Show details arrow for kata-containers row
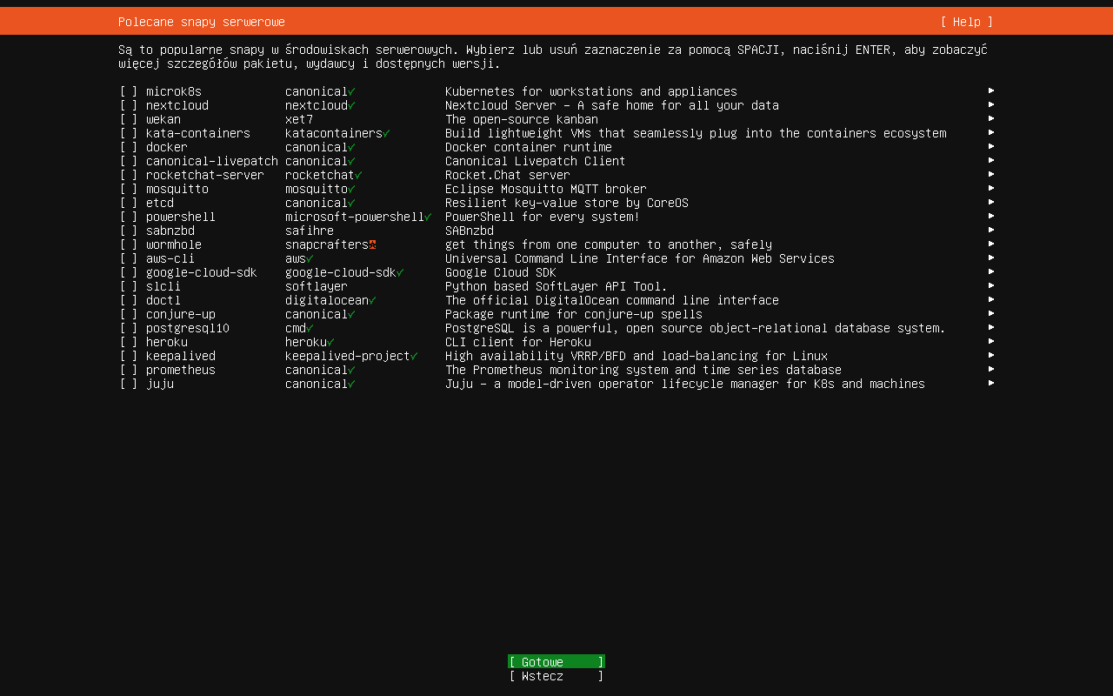 [991, 132]
